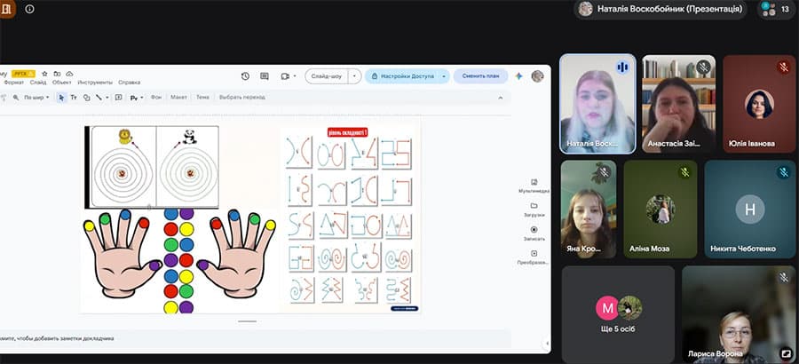Open the Формат menu
This screenshot has width=799, height=364.
point(14,82)
